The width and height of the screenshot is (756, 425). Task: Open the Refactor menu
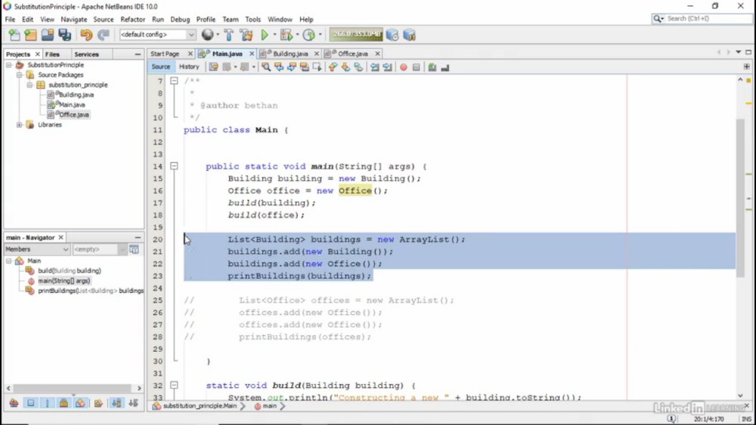[132, 20]
